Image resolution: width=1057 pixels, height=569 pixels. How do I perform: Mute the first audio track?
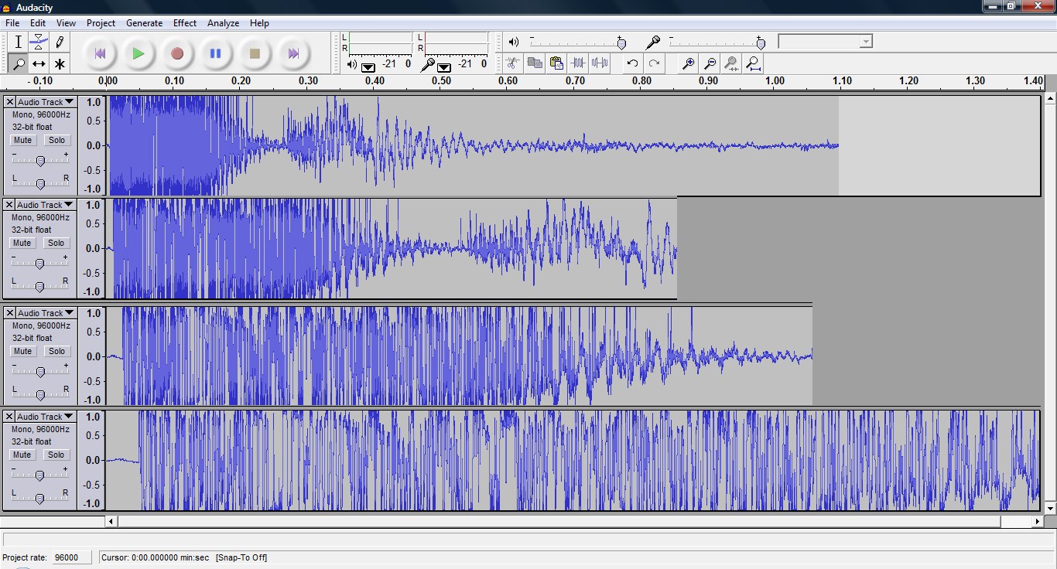point(22,140)
